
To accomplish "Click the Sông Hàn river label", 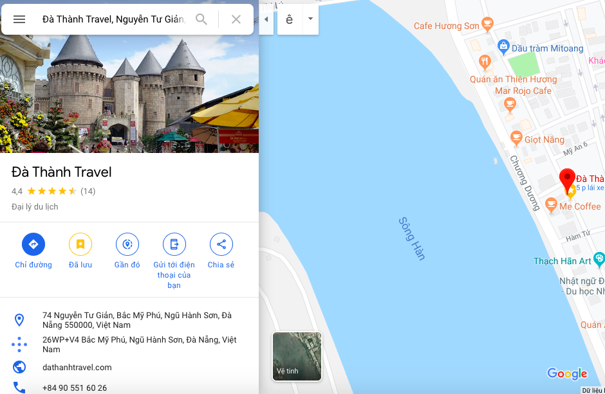I will pyautogui.click(x=412, y=239).
